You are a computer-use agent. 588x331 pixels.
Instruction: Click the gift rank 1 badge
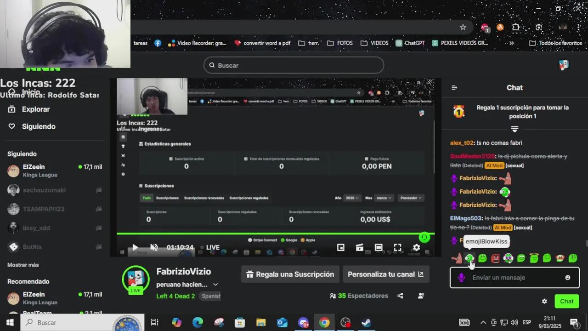coord(459,112)
